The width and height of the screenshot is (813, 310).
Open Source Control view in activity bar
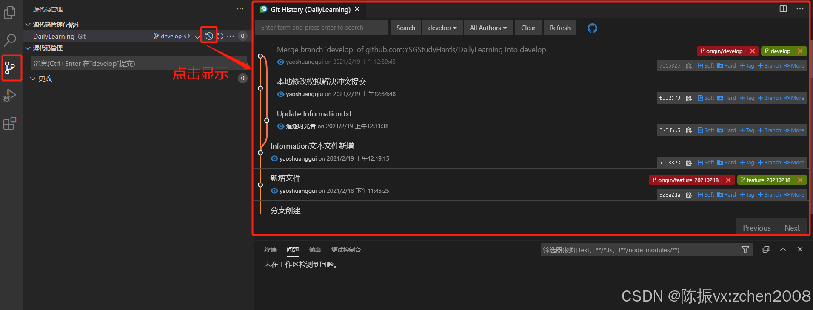click(x=10, y=68)
